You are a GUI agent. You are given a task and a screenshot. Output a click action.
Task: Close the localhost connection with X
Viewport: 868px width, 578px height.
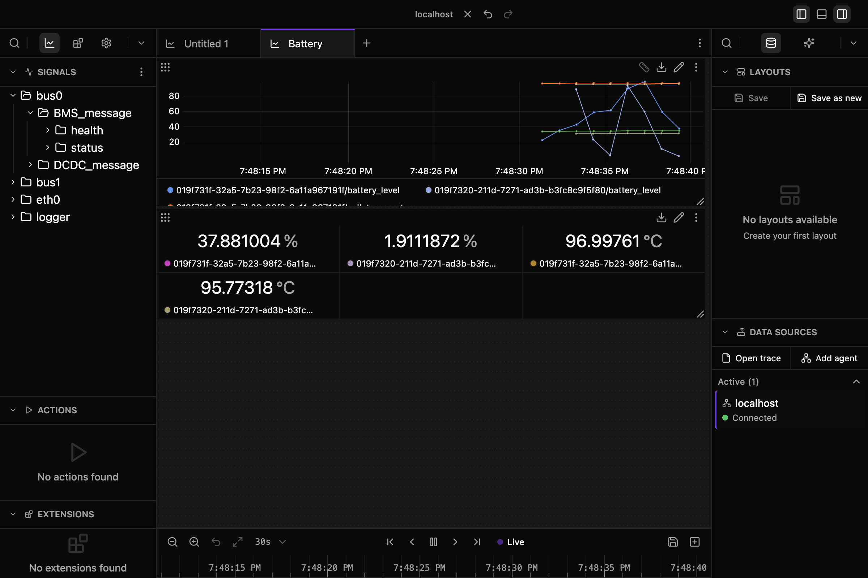[x=468, y=14]
